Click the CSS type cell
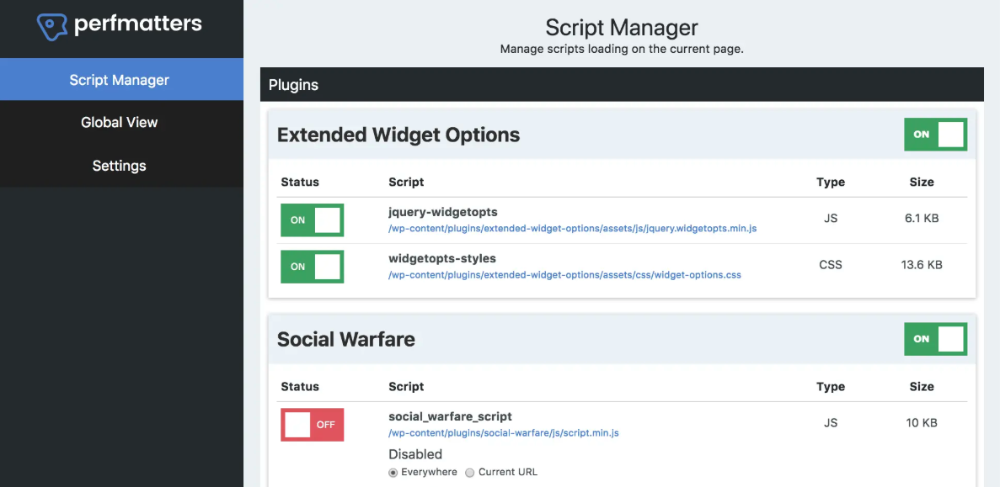The width and height of the screenshot is (1000, 487). coord(831,265)
